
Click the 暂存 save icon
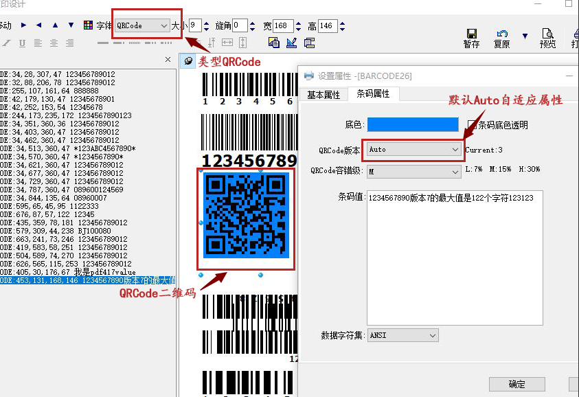click(x=471, y=34)
